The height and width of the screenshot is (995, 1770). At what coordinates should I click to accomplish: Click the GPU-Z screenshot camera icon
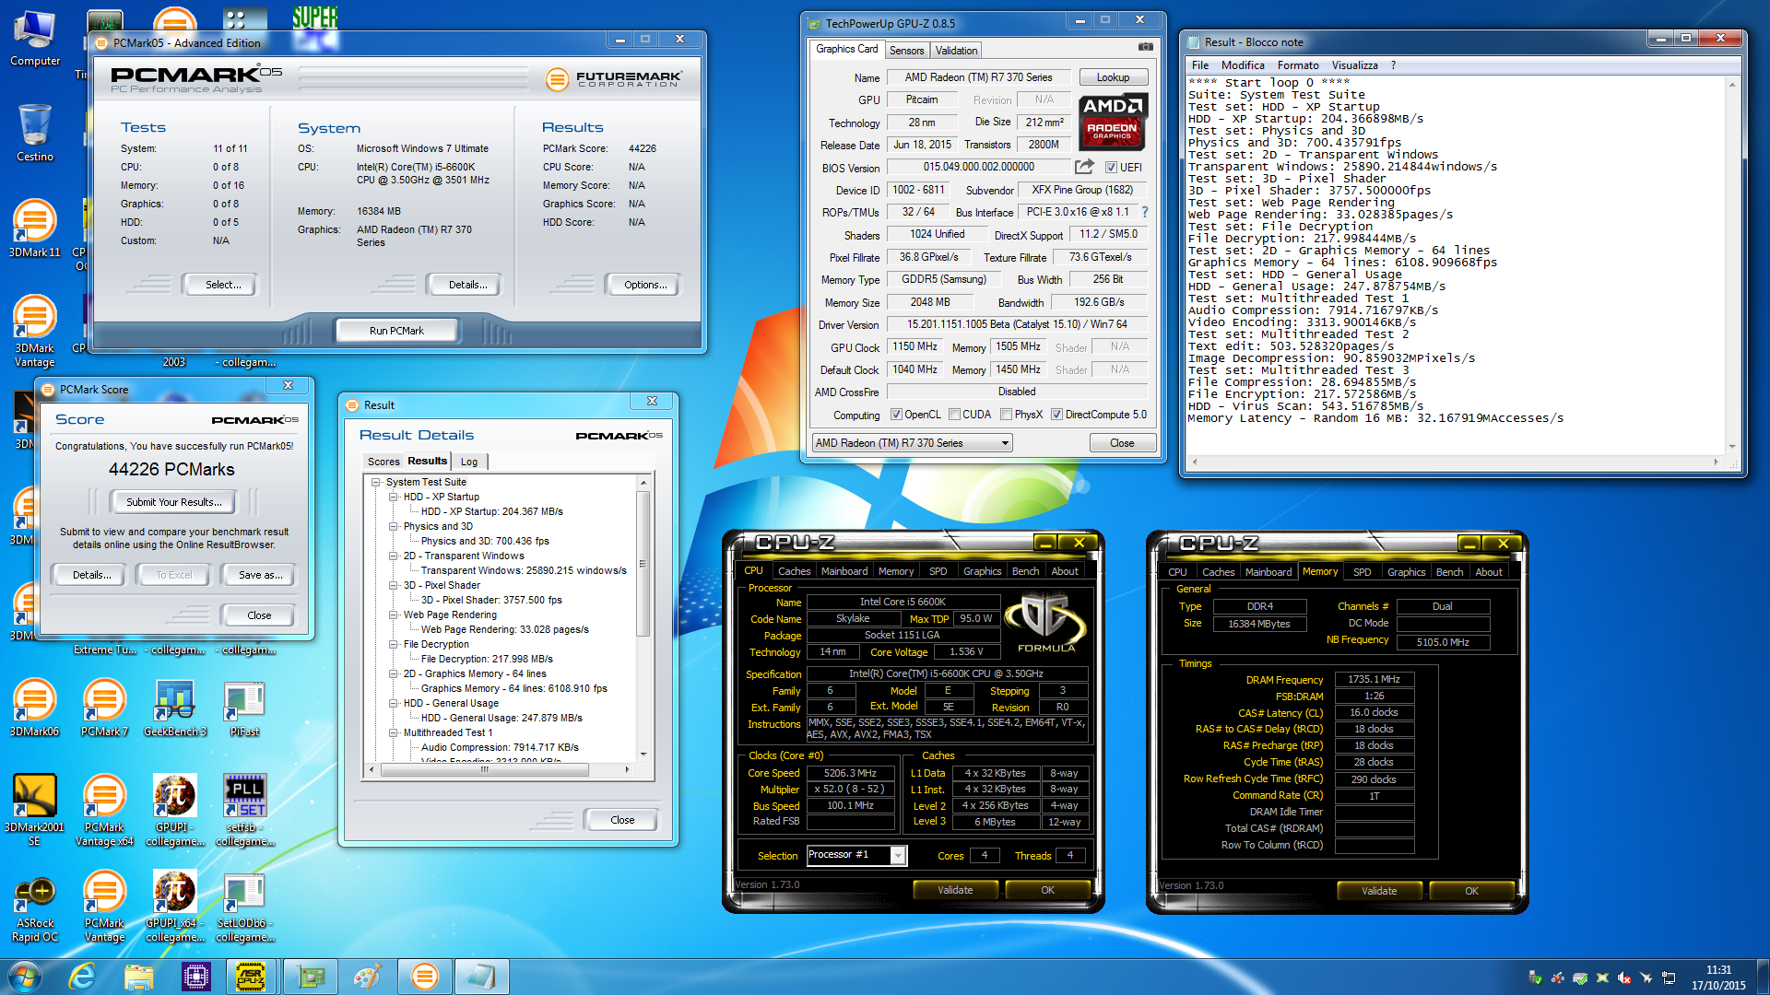(x=1145, y=47)
